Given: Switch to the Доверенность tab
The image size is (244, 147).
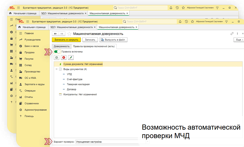Looking at the screenshot, I should coord(62,46).
